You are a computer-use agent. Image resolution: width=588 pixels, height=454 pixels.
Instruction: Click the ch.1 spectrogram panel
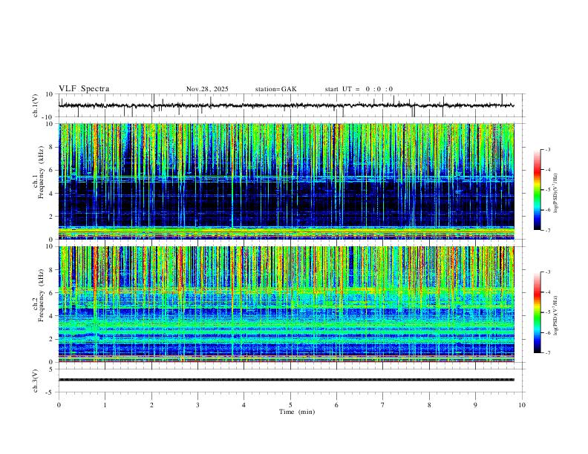point(286,181)
